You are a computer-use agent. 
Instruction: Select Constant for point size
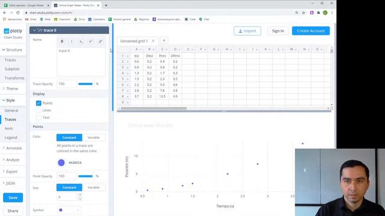click(x=69, y=187)
